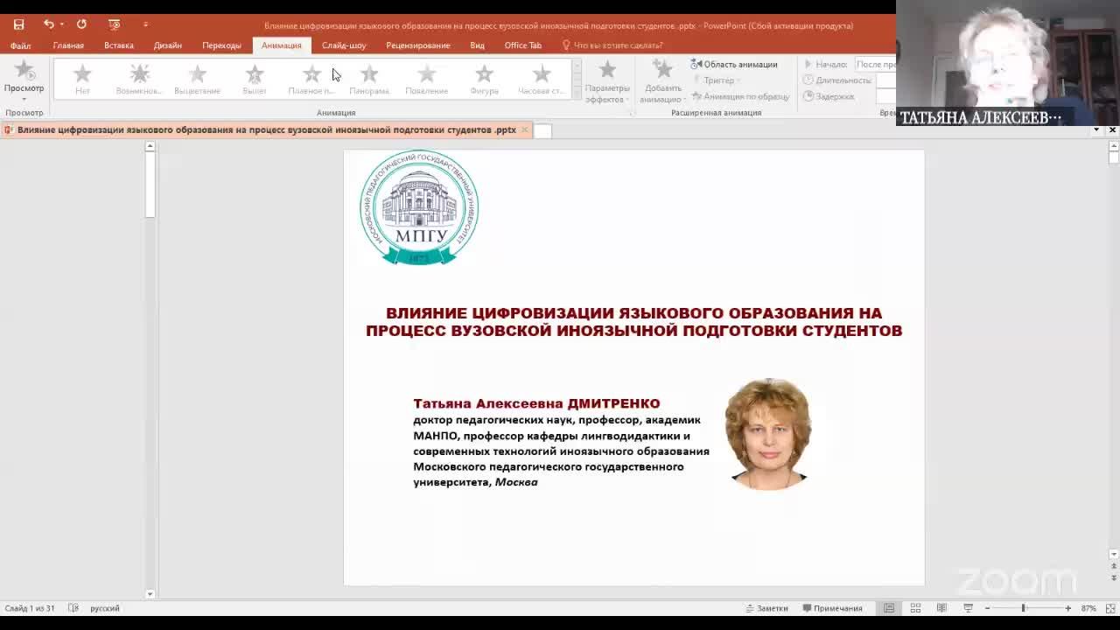Choose the Выцветание animation effect
This screenshot has height=630, width=1120.
(197, 79)
